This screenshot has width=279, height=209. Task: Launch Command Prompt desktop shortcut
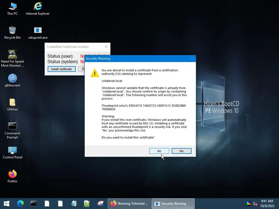13,131
